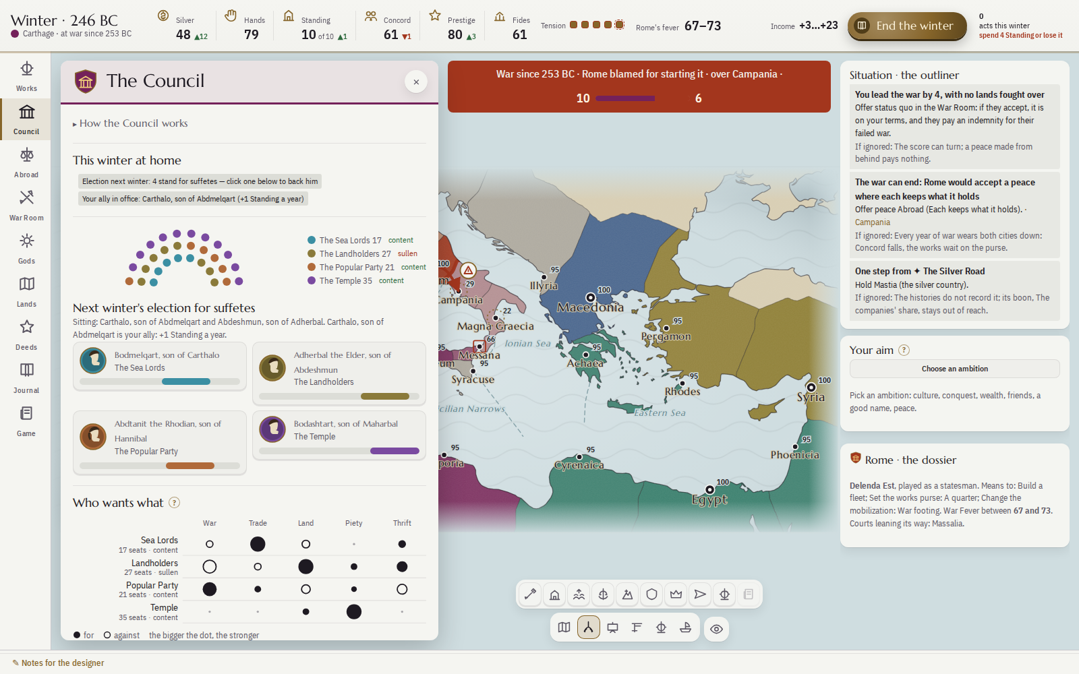Select the crown icon in map toolbar

676,594
